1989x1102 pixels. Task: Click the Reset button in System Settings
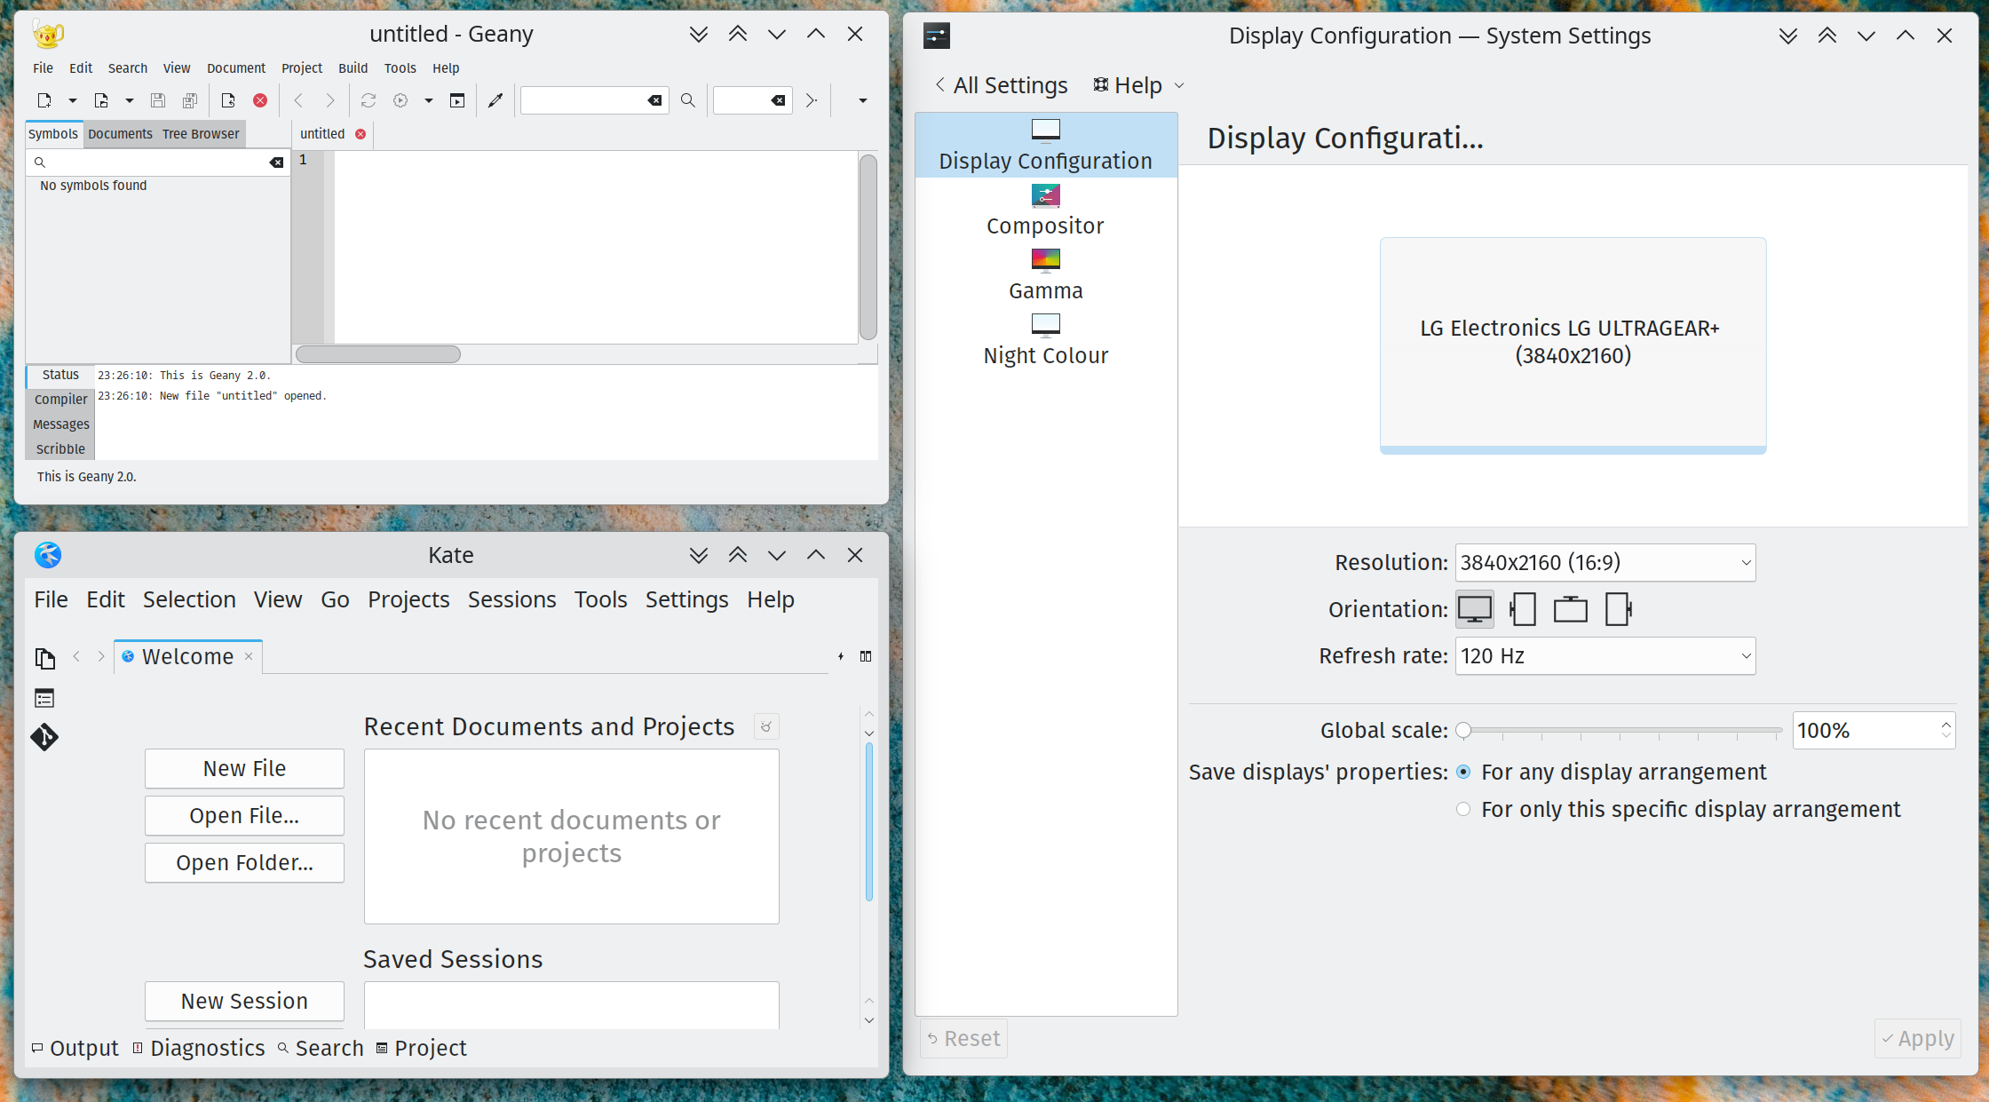[963, 1039]
